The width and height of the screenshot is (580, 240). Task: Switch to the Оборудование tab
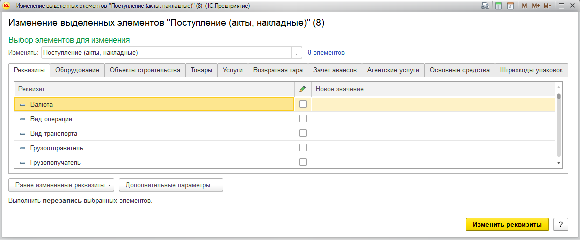pyautogui.click(x=77, y=70)
